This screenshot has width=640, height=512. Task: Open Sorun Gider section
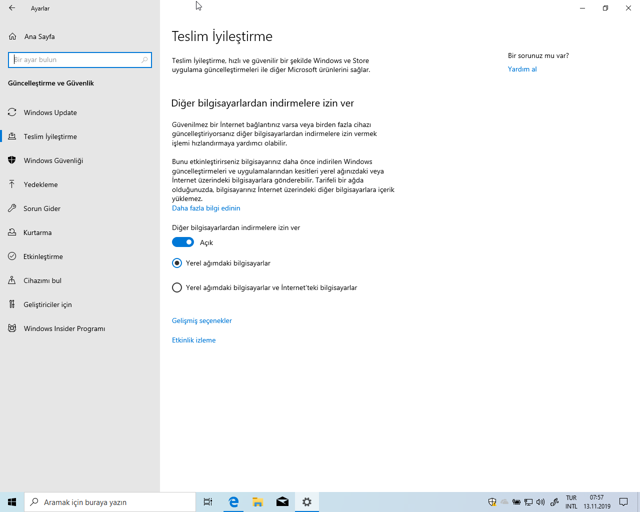tap(80, 208)
